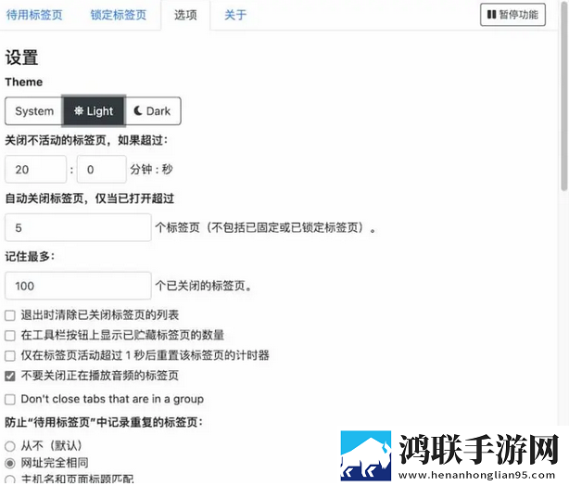Select the Light theme button
This screenshot has width=569, height=486.
[94, 110]
